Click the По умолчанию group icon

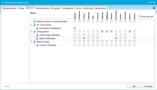[34, 25]
